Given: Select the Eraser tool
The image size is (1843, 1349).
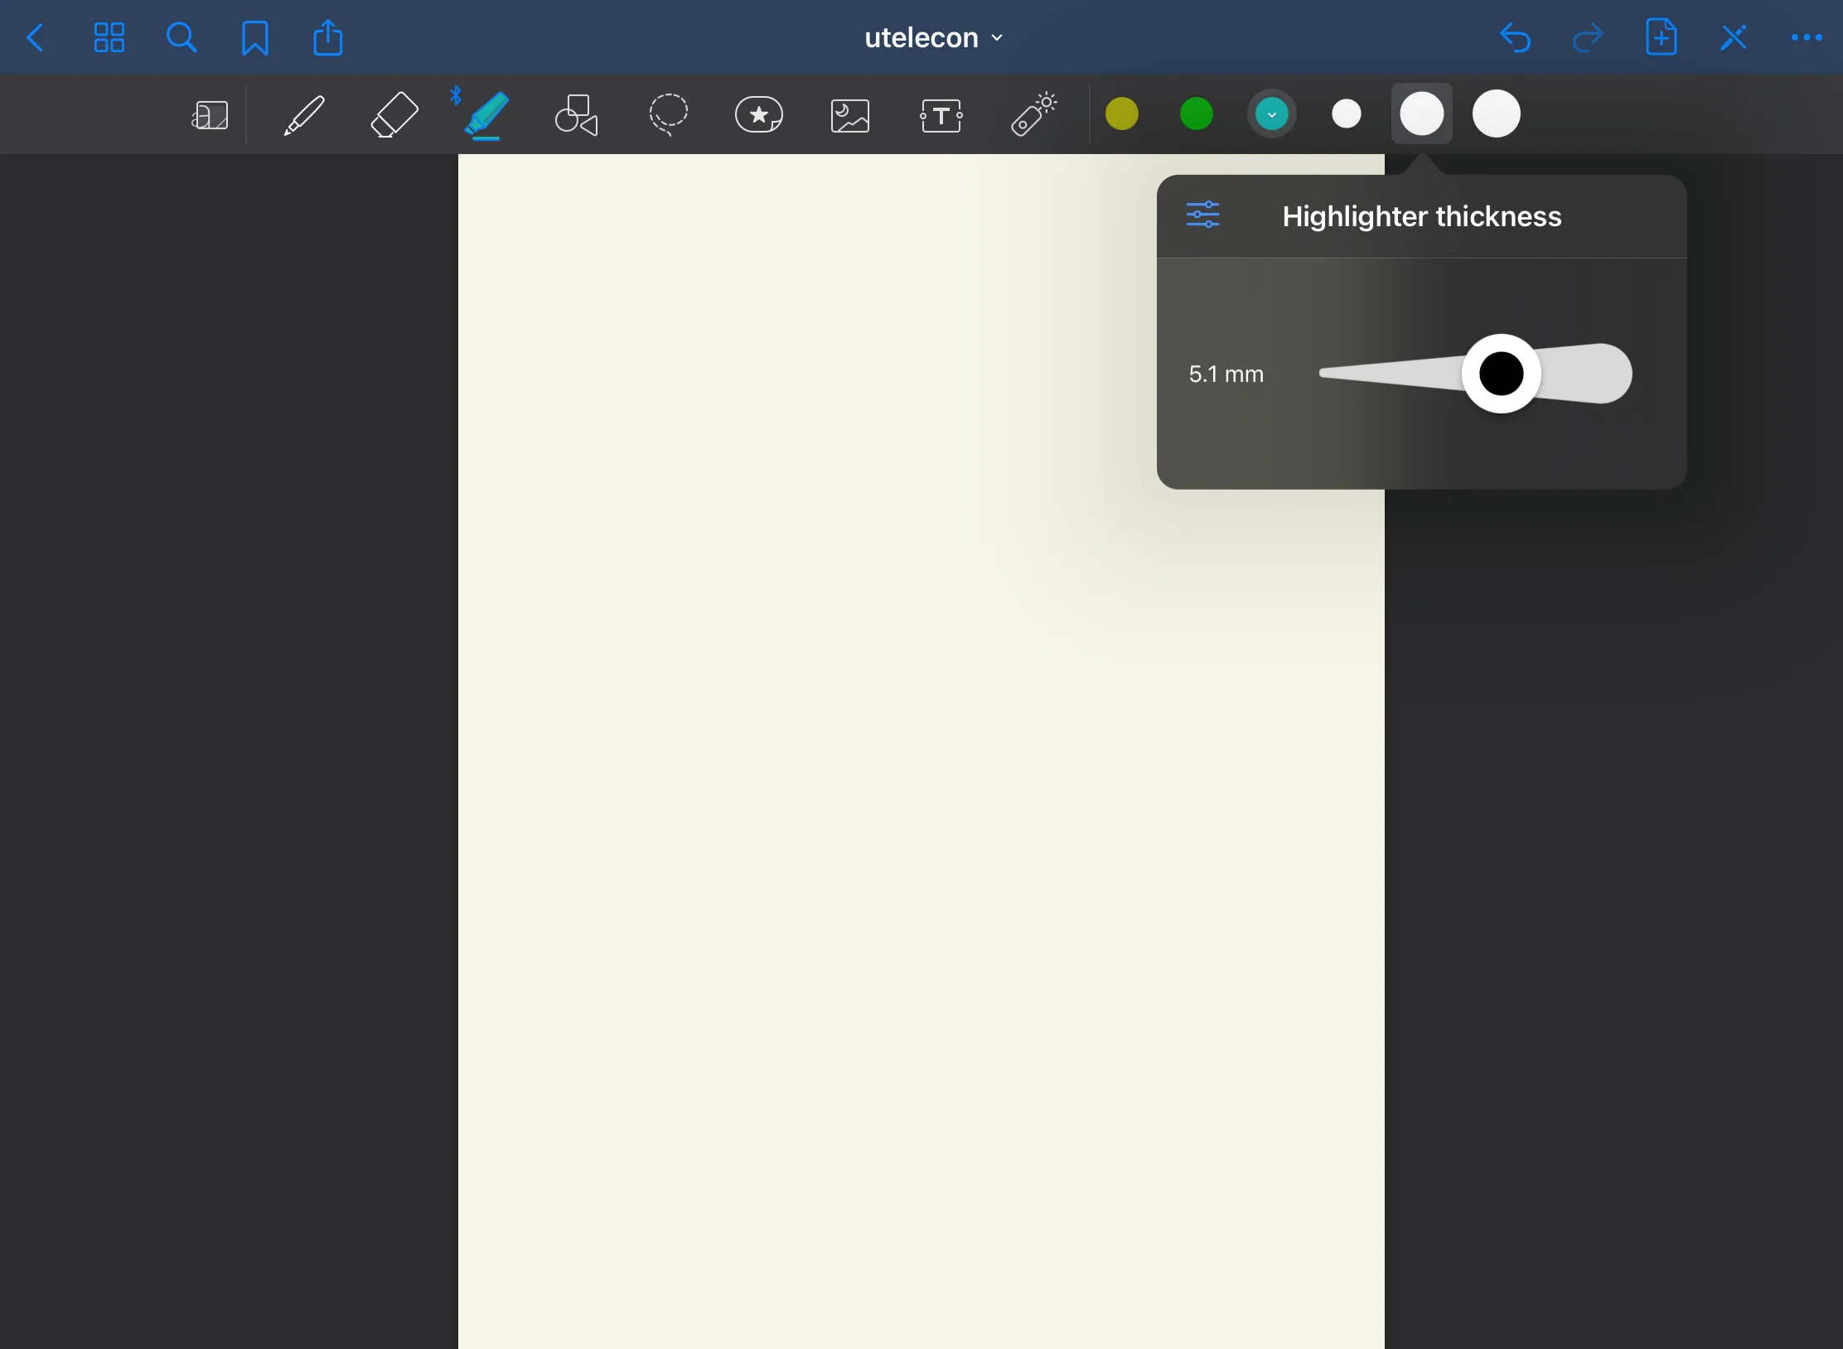Looking at the screenshot, I should (x=394, y=114).
